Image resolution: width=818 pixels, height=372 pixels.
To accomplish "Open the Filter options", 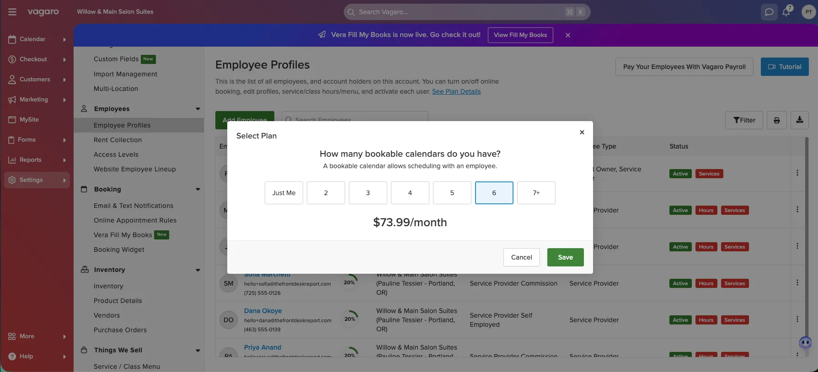I will (x=744, y=120).
